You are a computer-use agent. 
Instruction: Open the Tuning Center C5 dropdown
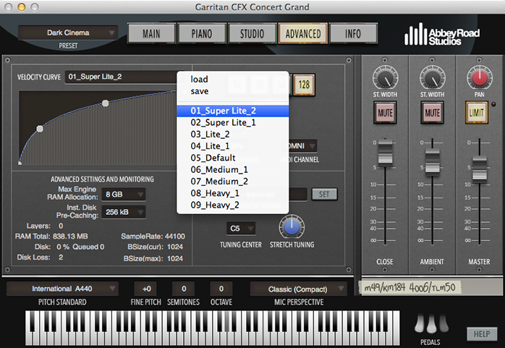click(x=241, y=229)
